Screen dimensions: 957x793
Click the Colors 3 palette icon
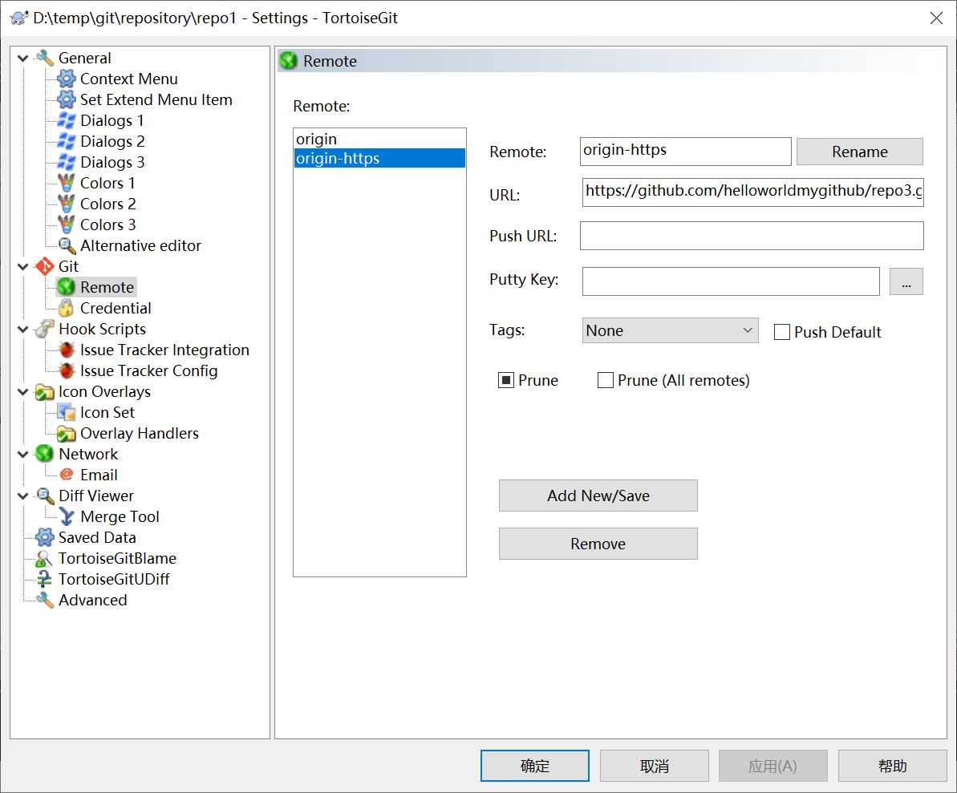click(66, 225)
